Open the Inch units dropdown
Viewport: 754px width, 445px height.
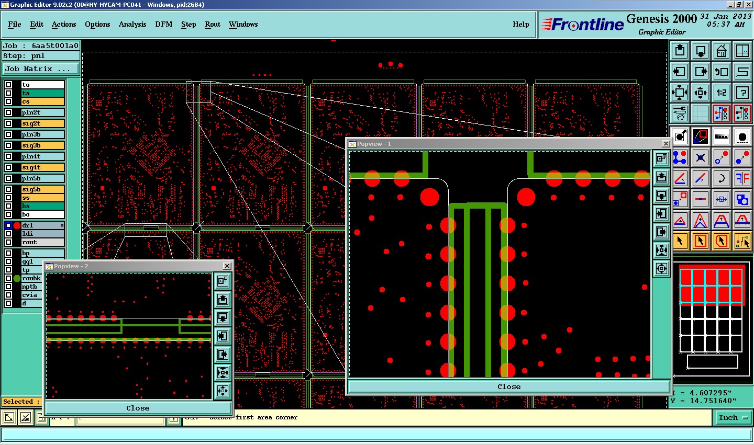click(733, 417)
